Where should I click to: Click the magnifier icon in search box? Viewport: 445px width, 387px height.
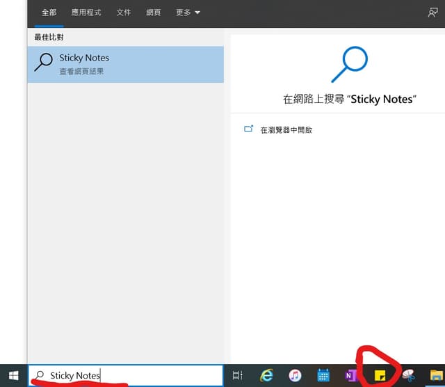pyautogui.click(x=40, y=375)
